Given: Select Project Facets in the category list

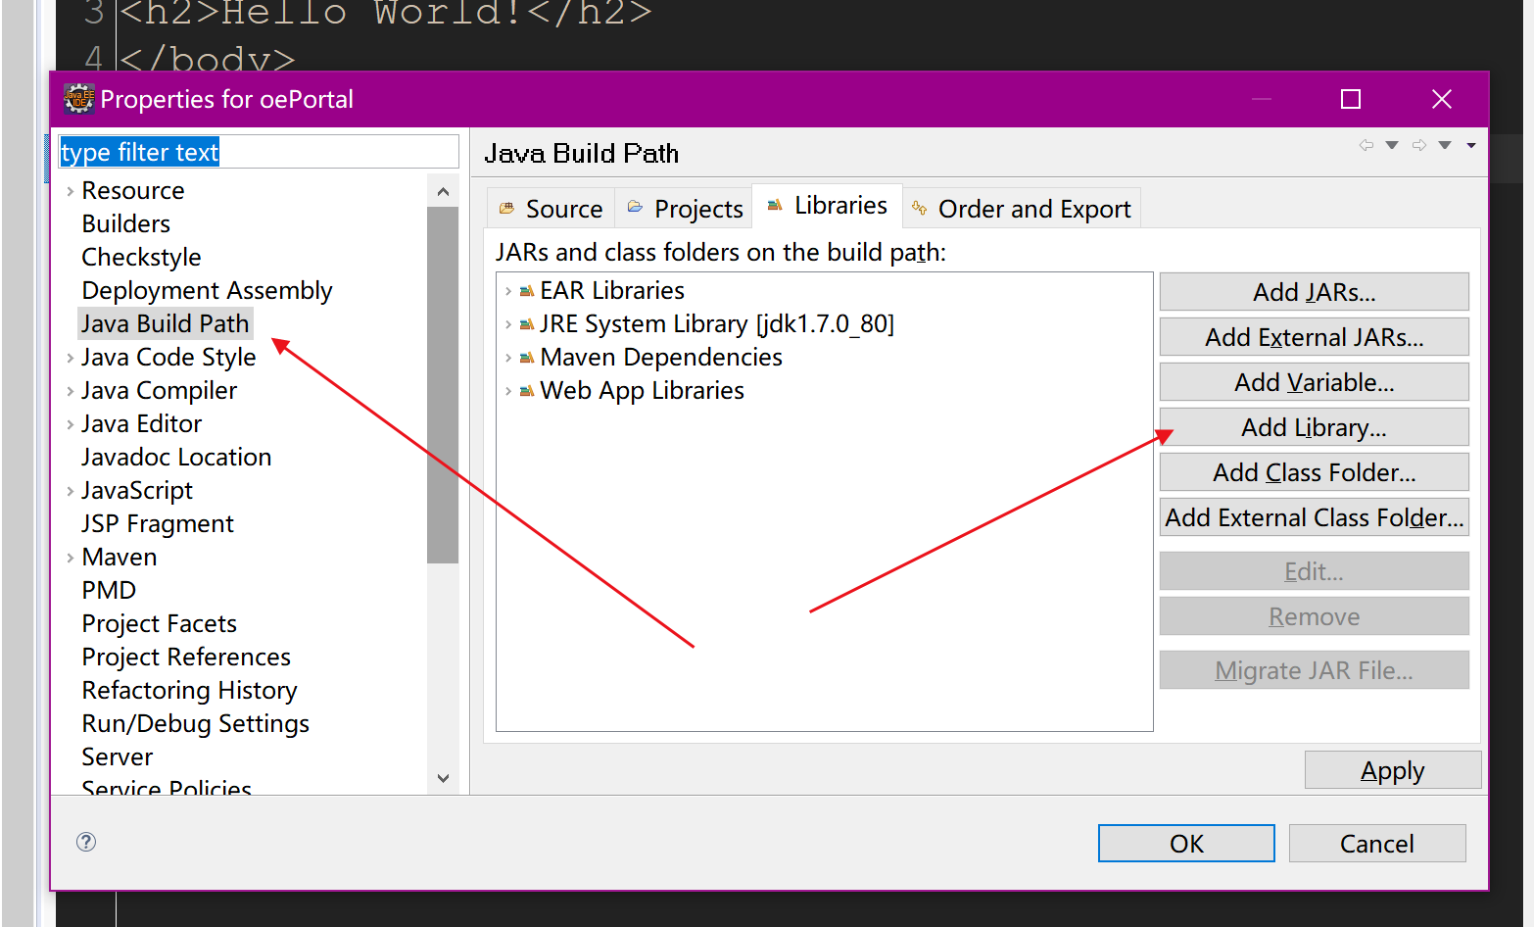Looking at the screenshot, I should 159,624.
